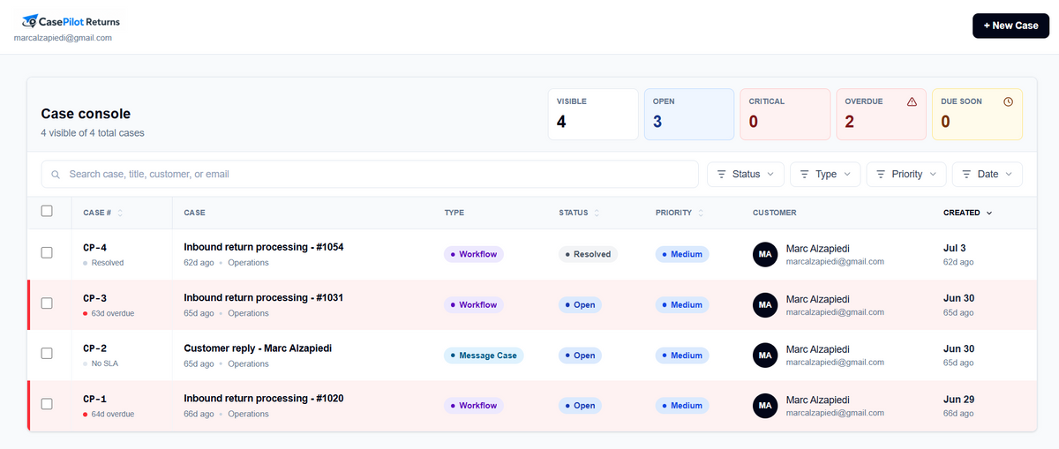The height and width of the screenshot is (449, 1059).
Task: Click the CP-3 case number
Action: pyautogui.click(x=94, y=298)
